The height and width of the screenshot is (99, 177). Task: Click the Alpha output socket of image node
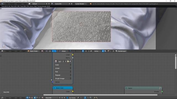pos(73,58)
